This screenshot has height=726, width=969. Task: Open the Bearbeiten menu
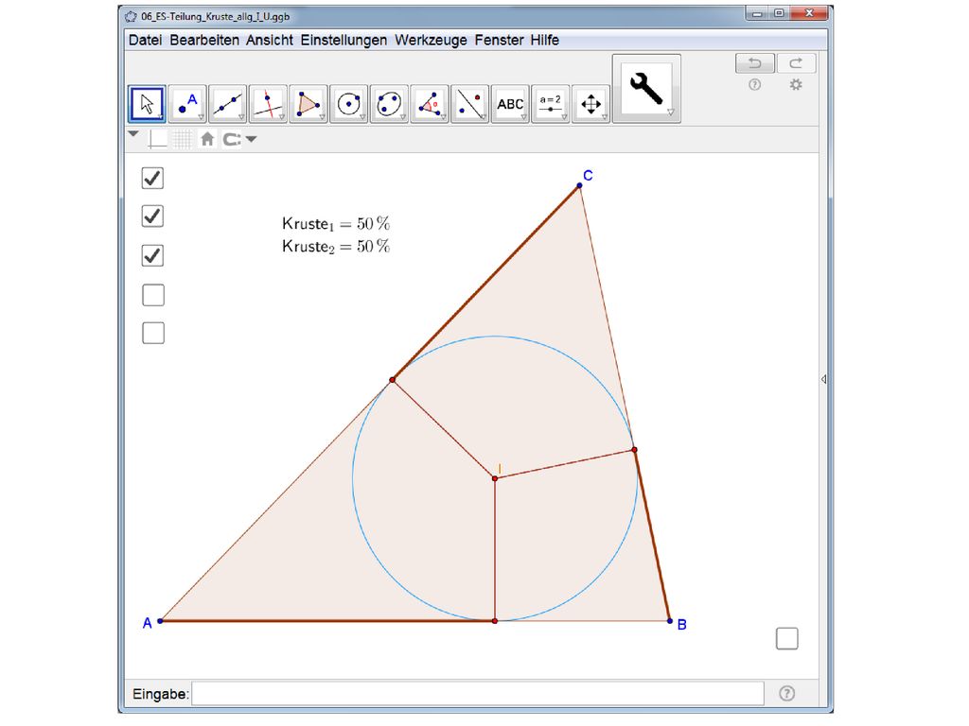(x=204, y=40)
